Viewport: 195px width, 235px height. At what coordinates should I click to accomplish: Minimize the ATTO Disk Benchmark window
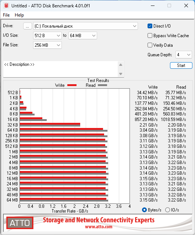click(153, 6)
